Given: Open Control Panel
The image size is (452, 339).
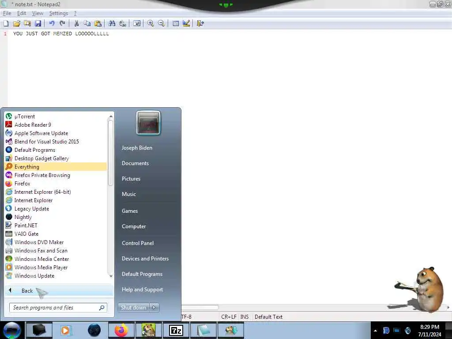Looking at the screenshot, I should (138, 243).
